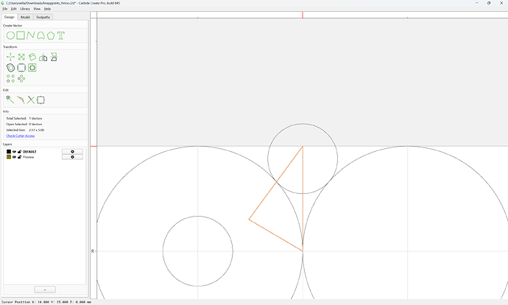Switch to the Toolpaths tab
The width and height of the screenshot is (508, 305).
43,17
